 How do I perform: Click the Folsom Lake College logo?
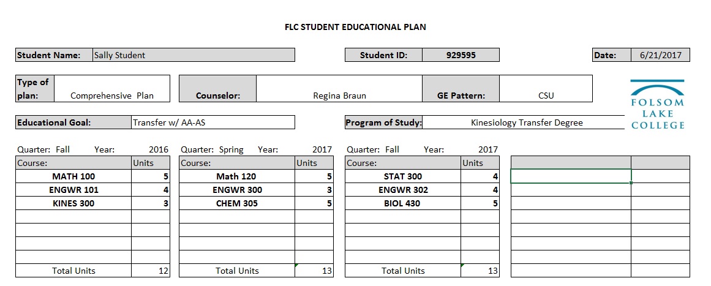658,104
